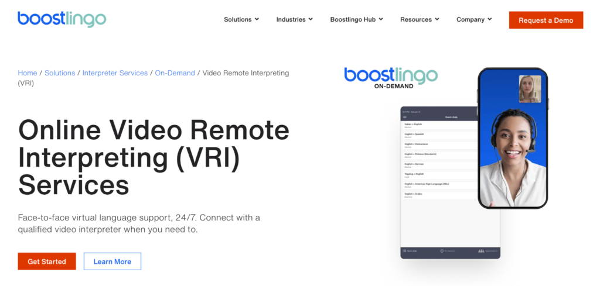Click the 'Face-to-face virtual language support' paragraph
Viewport: 600px width, 286px height.
pos(139,224)
